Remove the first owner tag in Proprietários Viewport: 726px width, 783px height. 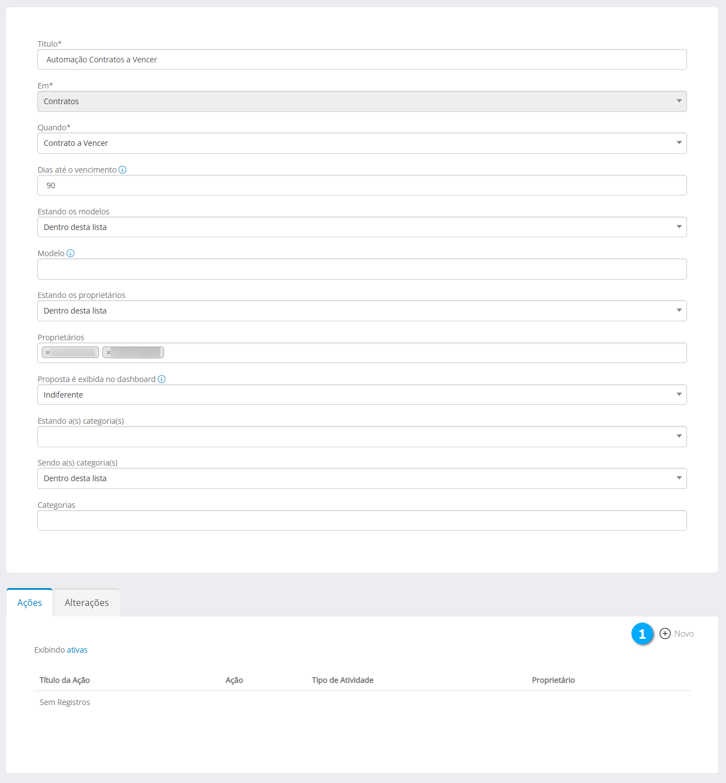tap(48, 353)
